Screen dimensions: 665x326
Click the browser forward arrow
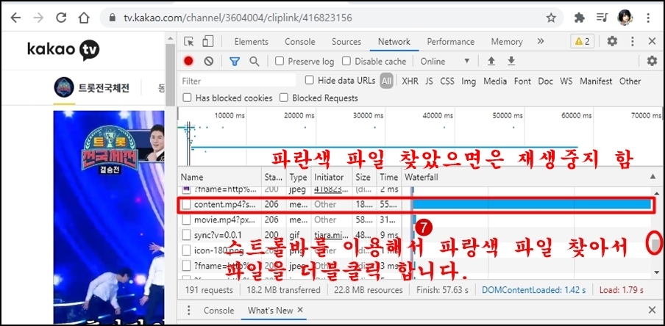tap(38, 18)
